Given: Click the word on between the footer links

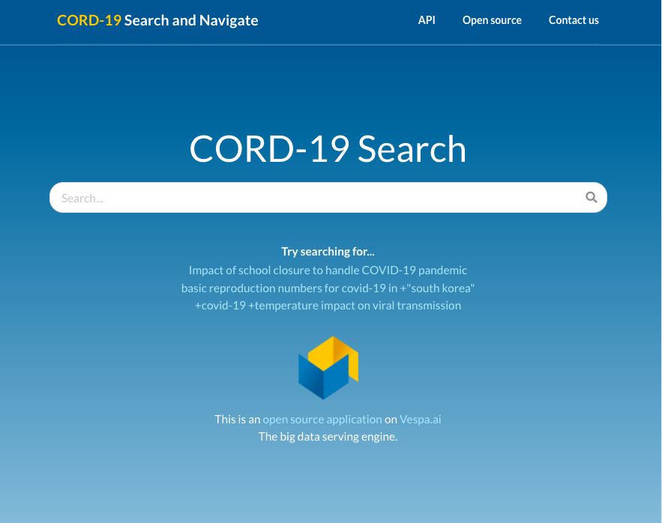Looking at the screenshot, I should pyautogui.click(x=391, y=420).
